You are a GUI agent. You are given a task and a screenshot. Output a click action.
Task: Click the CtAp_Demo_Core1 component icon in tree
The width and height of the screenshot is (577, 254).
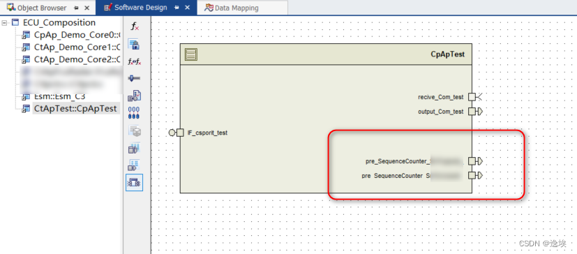click(26, 47)
